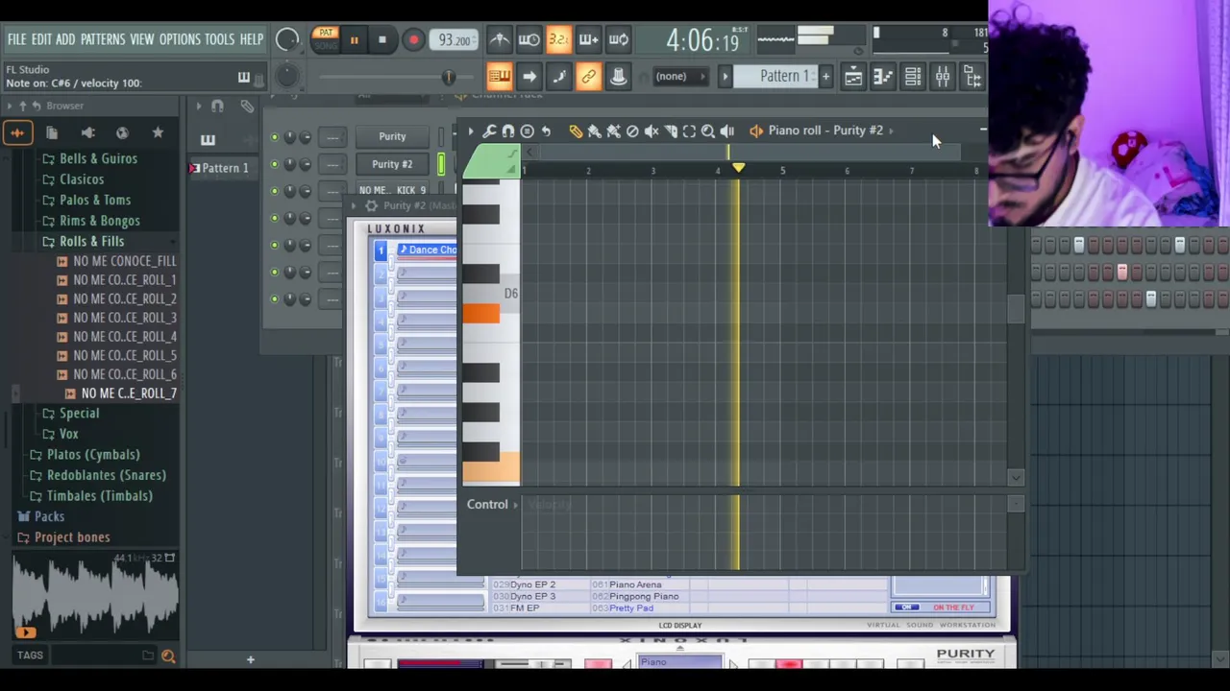Choose the Select tool in Piano roll

[689, 131]
